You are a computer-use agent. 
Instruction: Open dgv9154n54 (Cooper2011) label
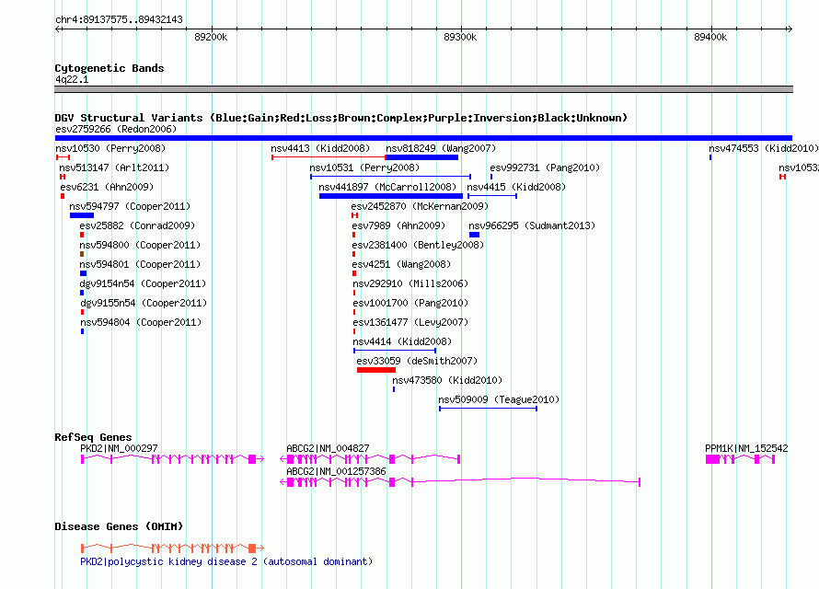[144, 283]
